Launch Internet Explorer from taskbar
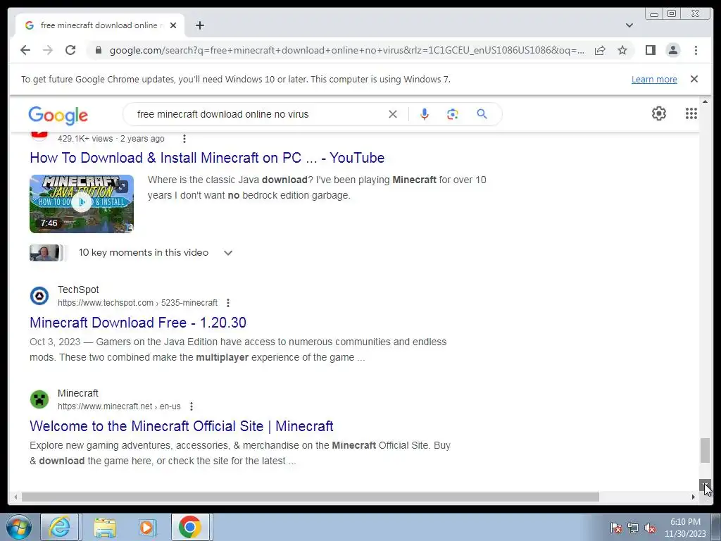 [x=60, y=527]
